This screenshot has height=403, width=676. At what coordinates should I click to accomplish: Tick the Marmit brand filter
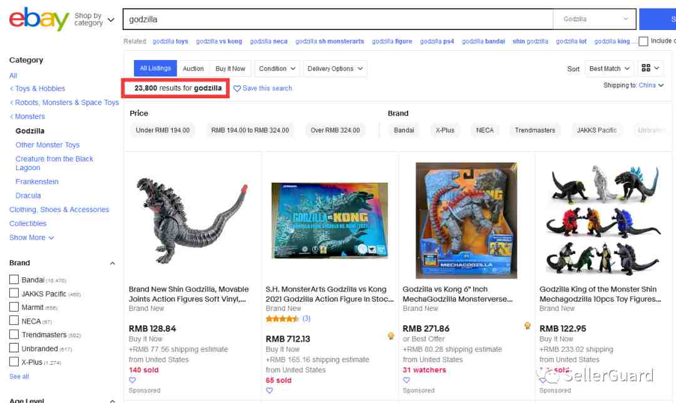coord(14,307)
